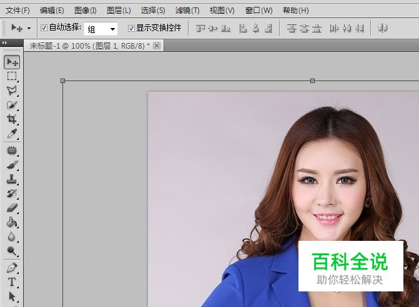The width and height of the screenshot is (419, 307).
Task: Select the Rectangular Marquee tool
Action: coord(12,76)
